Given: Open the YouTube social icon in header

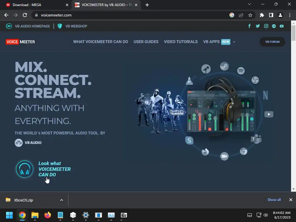Looking at the screenshot, I should tap(282, 26).
